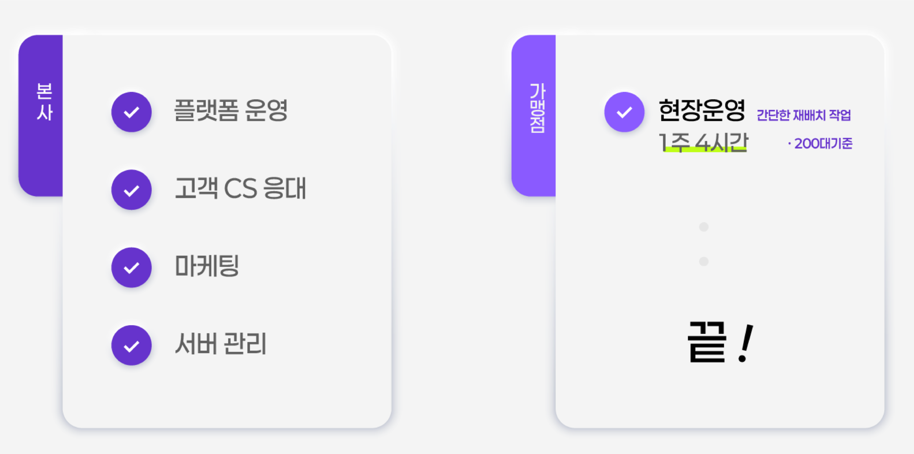Click the italic exclamation mark after 끝
The image size is (914, 454).
click(x=746, y=343)
